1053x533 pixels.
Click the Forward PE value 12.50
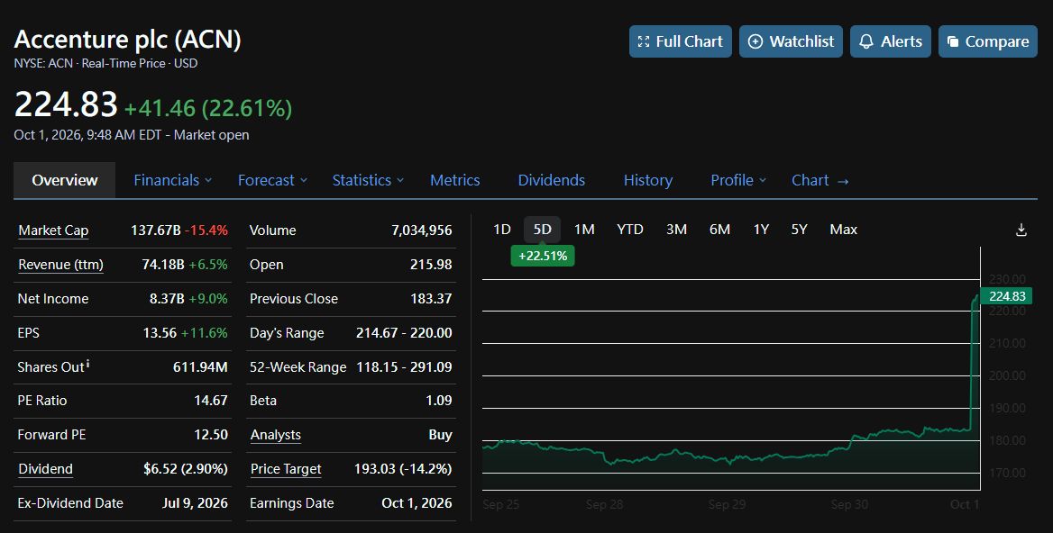tap(211, 435)
